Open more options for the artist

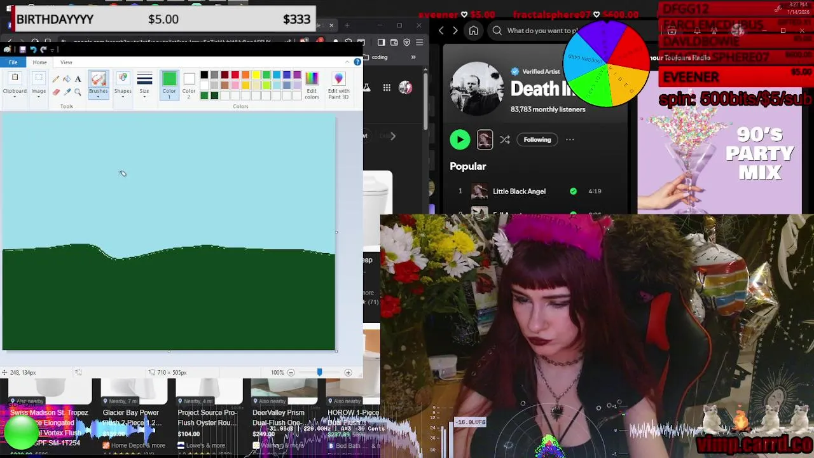coord(570,140)
